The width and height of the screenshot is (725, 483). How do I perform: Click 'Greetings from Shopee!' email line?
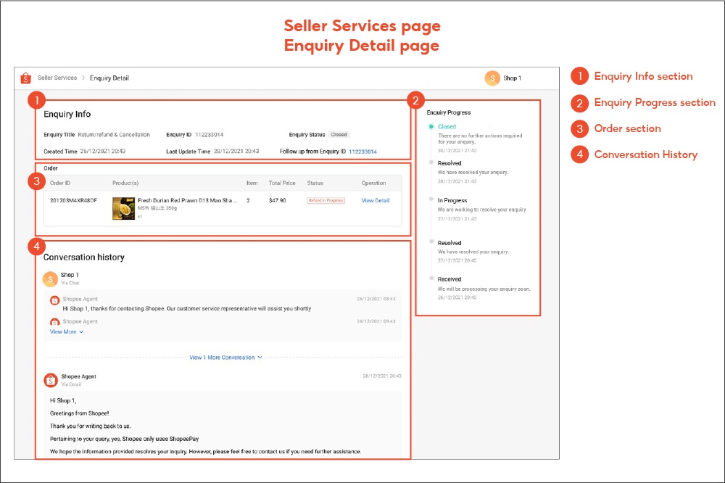tap(80, 413)
